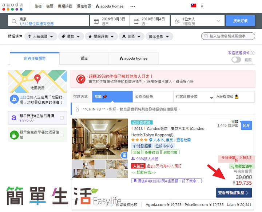Image resolution: width=262 pixels, height=212 pixels.
Task: Click 查看可預訂房型 button
Action: [x=234, y=193]
